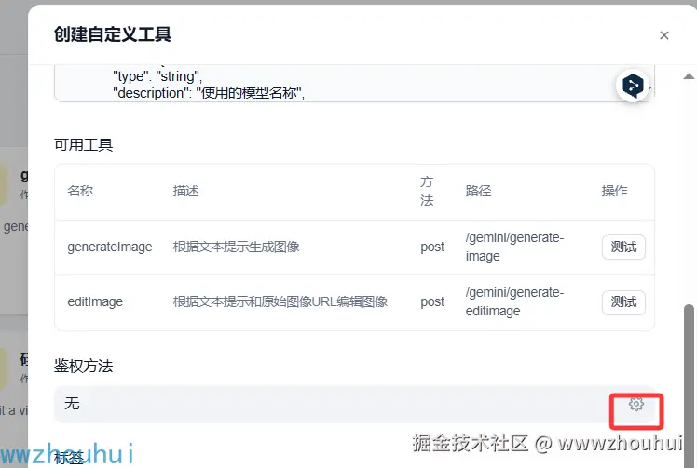
Task: Click the /gemini/generate-editimage path cell
Action: pyautogui.click(x=514, y=302)
